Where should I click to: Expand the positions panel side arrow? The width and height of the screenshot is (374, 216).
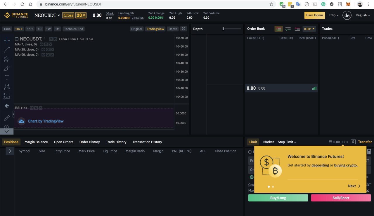tap(10, 151)
